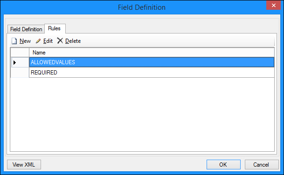Viewport: 284px width, 175px height.
Task: Sort by the Name column header
Action: tap(152, 53)
